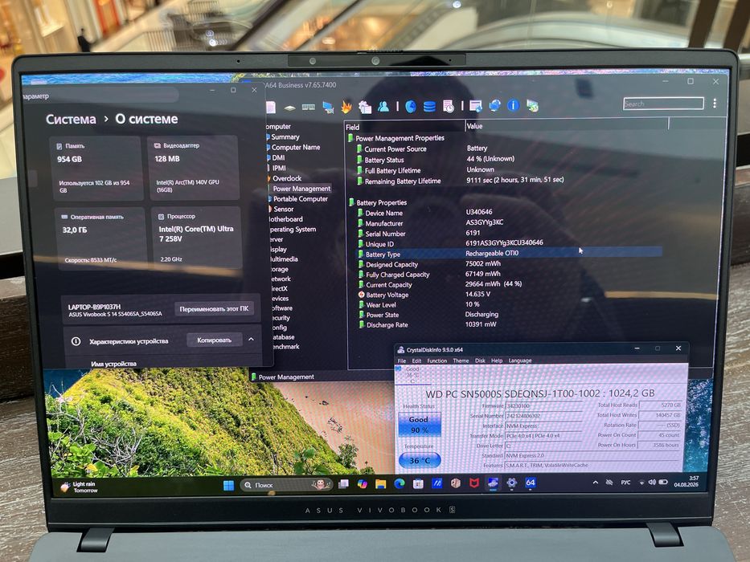
Task: Click the gear-with-list icon in AIDA64 toolbar
Action: [x=365, y=107]
